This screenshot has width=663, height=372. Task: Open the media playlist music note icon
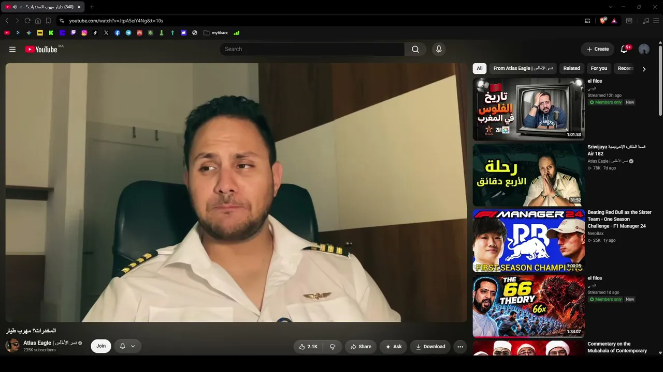tap(645, 21)
